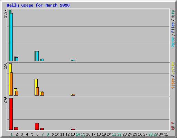The height and width of the screenshot is (138, 177).
Task: Click the orange sites bar for day 7
Action: point(43,94)
